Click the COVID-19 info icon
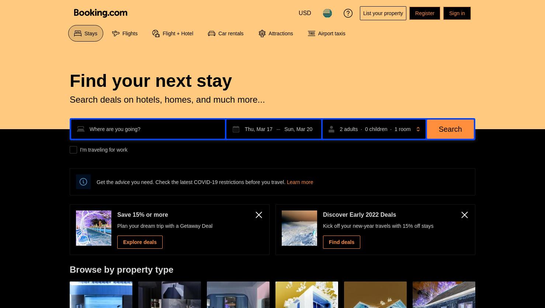Screen dimensions: 545x308 click(83, 182)
